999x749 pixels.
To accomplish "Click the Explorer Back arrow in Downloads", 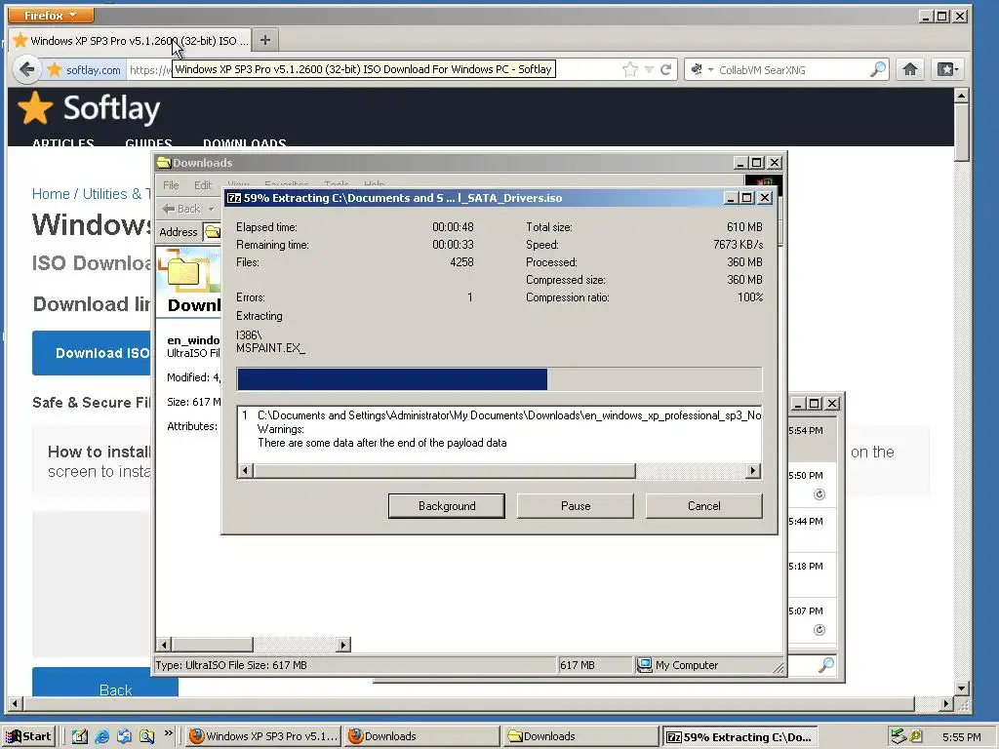I will click(x=181, y=209).
